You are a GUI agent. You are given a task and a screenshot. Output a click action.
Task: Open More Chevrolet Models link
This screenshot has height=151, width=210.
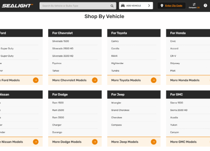(x=69, y=80)
